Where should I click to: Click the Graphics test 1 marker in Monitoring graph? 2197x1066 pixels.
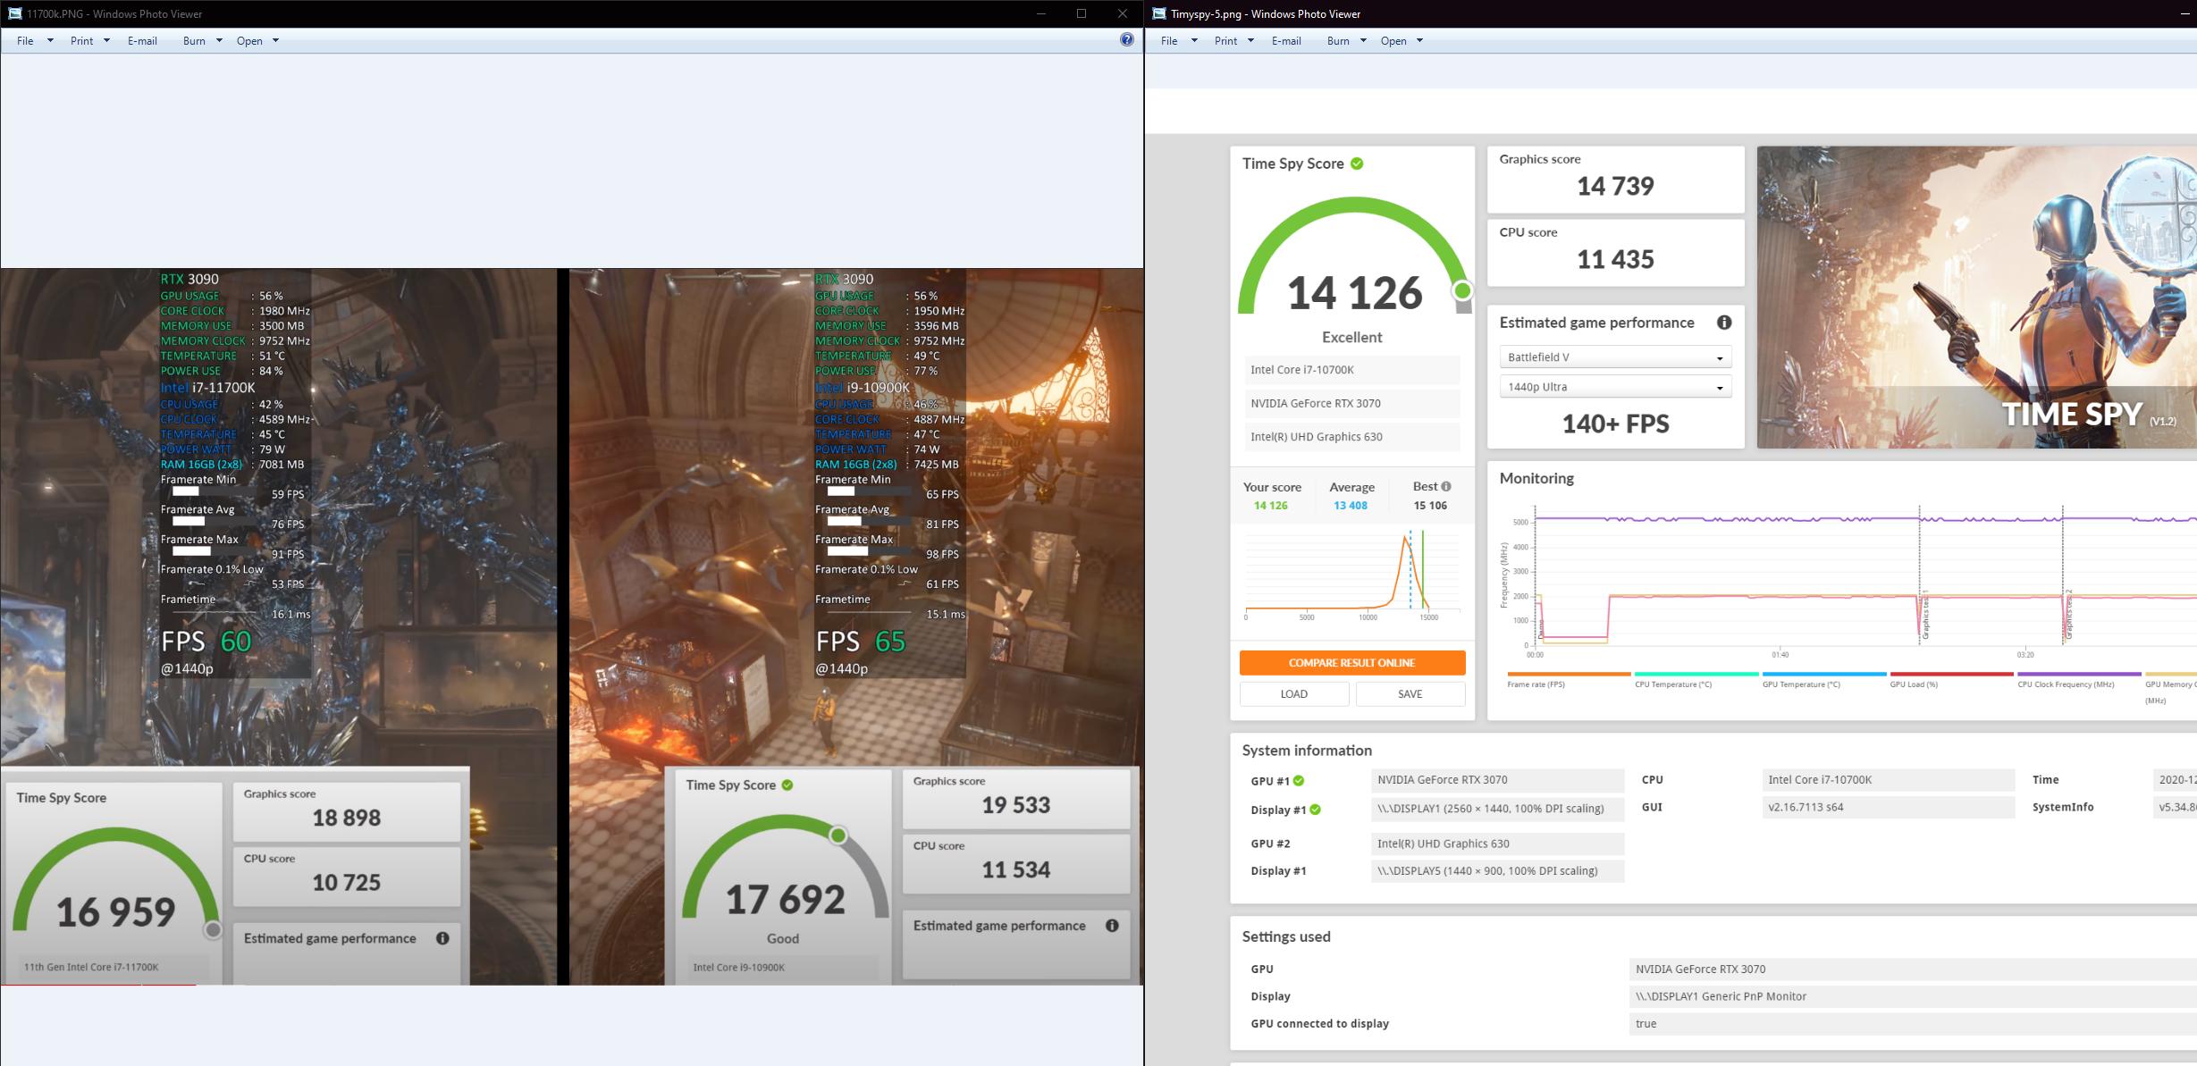pyautogui.click(x=1925, y=614)
